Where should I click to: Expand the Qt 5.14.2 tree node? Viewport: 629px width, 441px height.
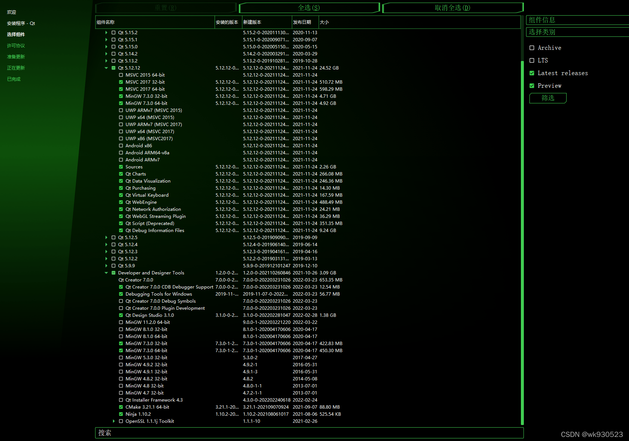(106, 54)
